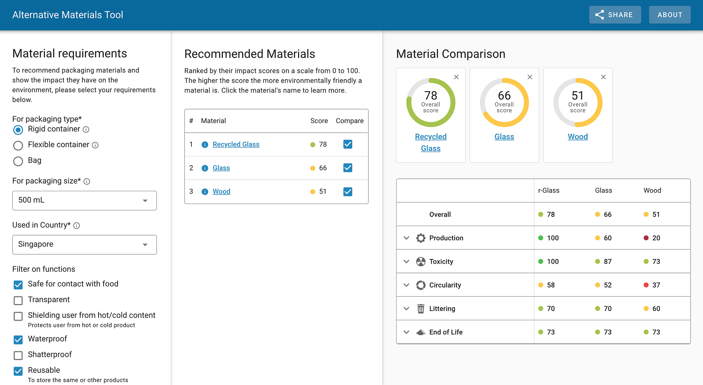Click the share icon in header
703x385 pixels.
click(599, 15)
